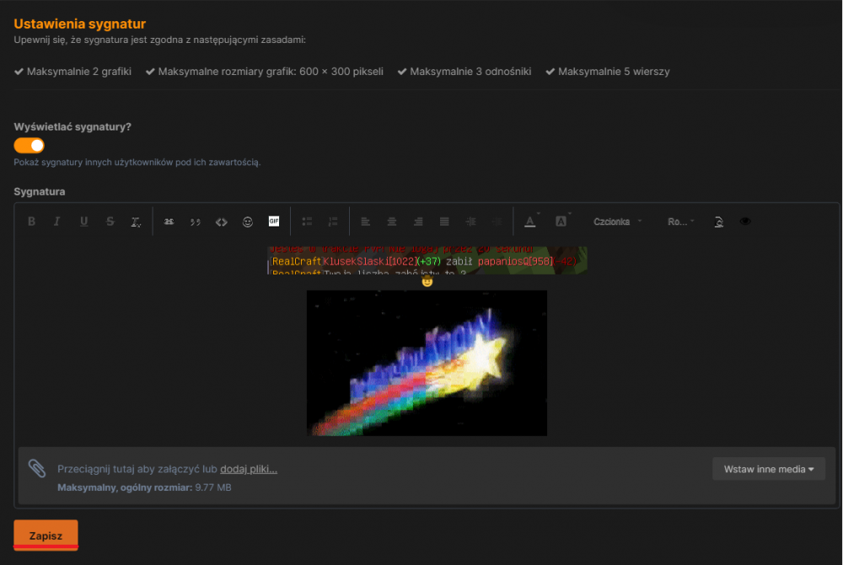Create a bulleted list
The image size is (843, 565).
coord(306,221)
